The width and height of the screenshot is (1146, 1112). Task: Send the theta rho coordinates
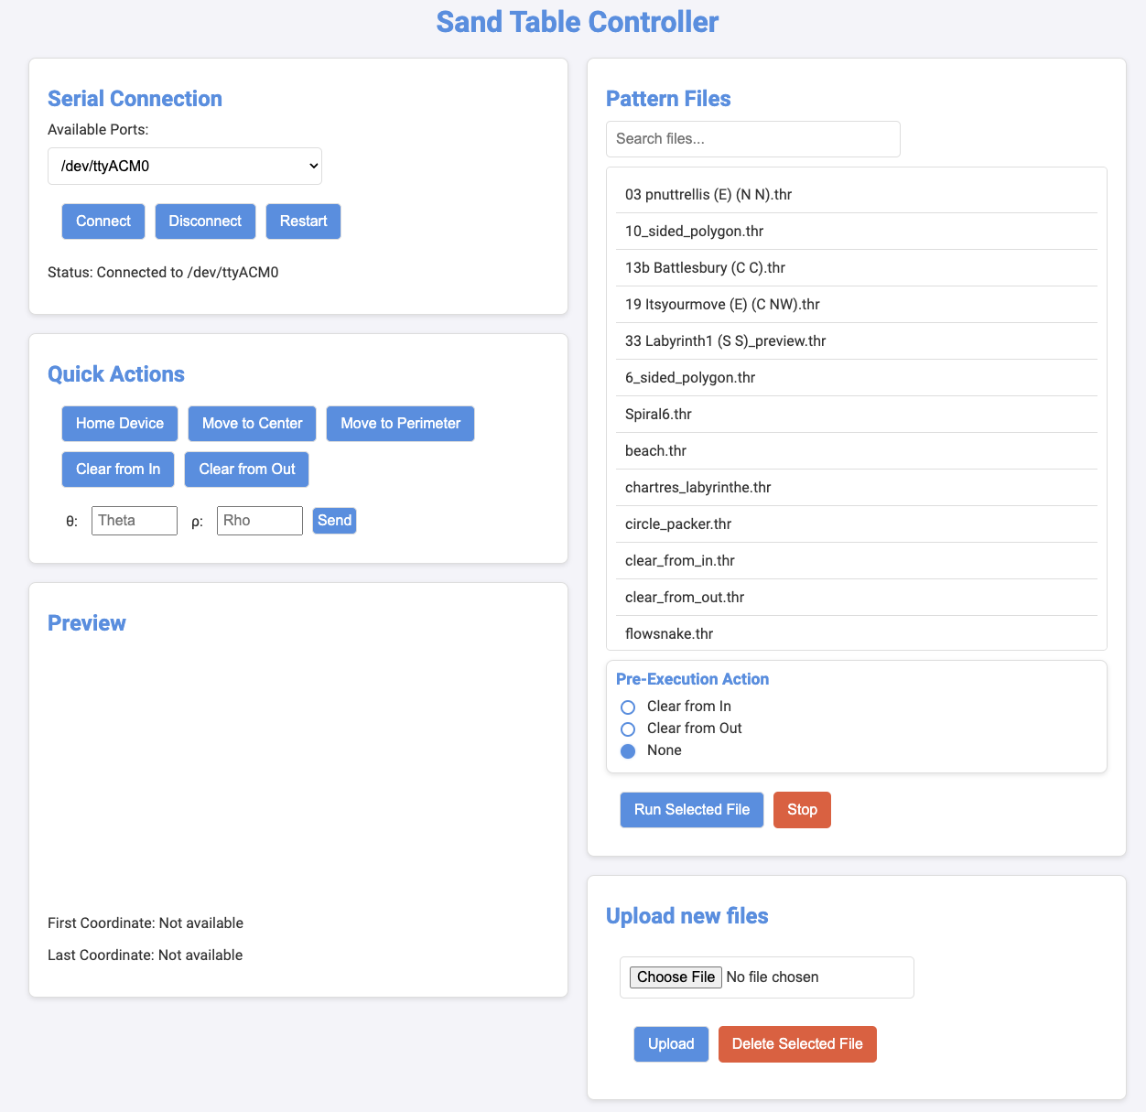[x=334, y=521]
